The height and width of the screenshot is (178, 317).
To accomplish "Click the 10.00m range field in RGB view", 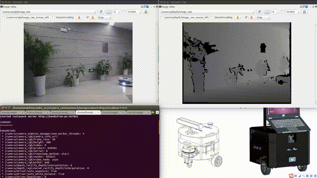I will 134,12.
